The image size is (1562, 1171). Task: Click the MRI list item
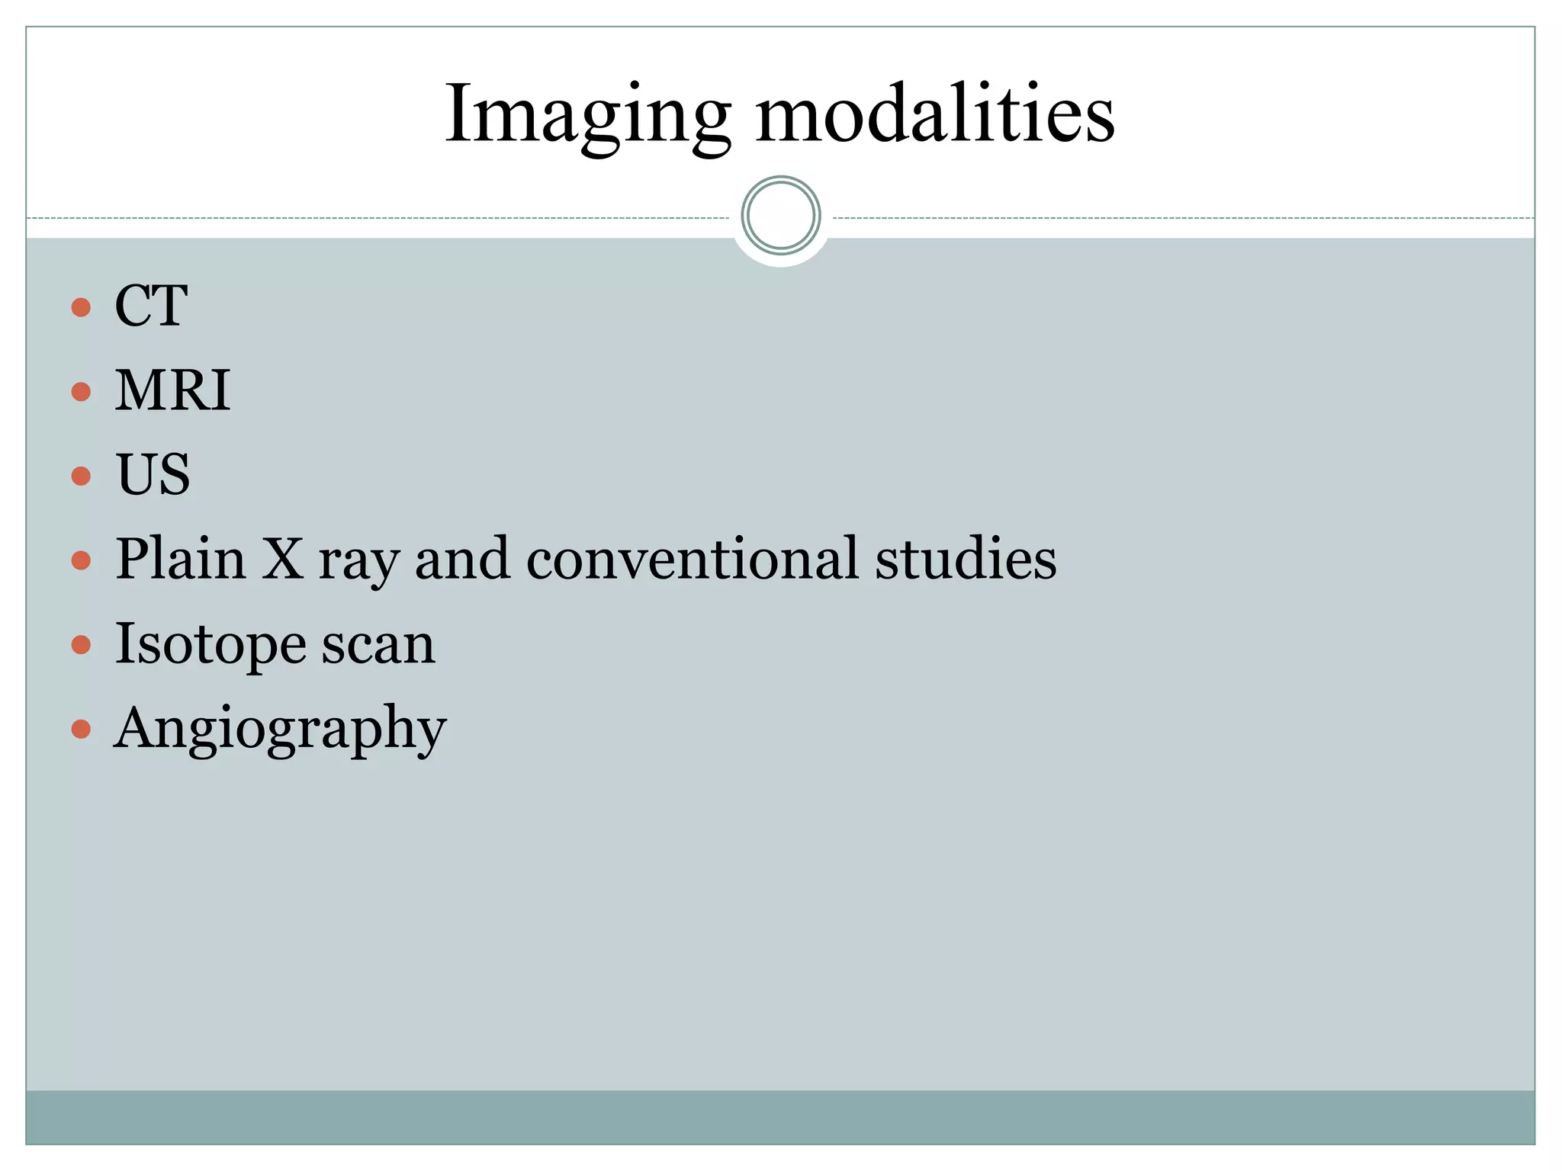[x=172, y=391]
